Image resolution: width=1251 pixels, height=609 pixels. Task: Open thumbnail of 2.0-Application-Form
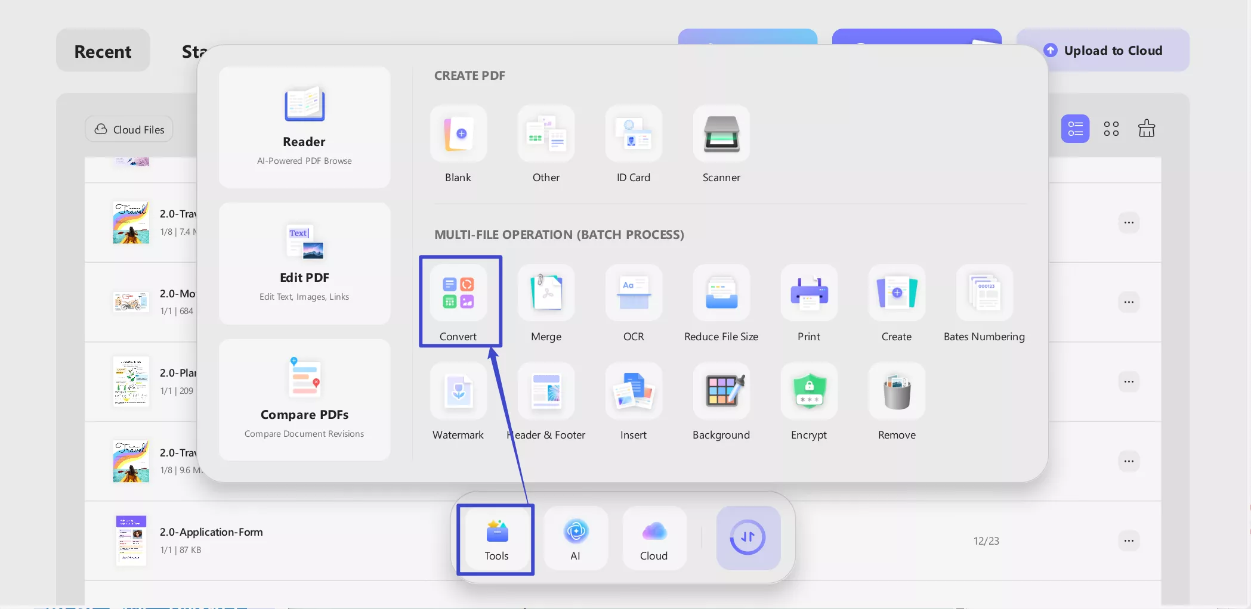[131, 540]
